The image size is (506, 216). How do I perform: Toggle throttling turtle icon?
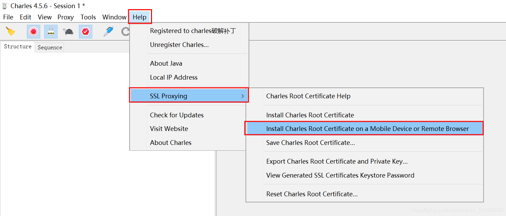[x=68, y=32]
